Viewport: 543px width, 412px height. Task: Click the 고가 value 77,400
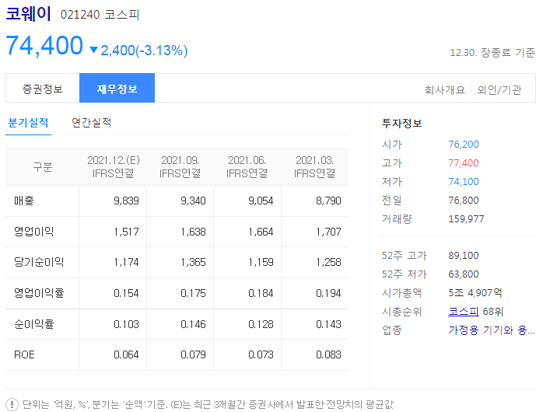click(x=464, y=163)
